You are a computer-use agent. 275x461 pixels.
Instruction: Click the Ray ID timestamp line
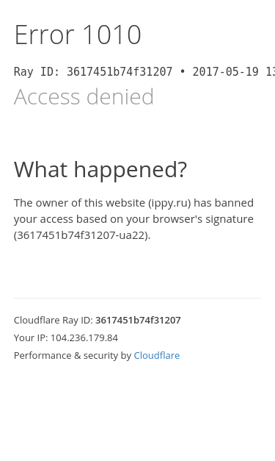(x=144, y=72)
